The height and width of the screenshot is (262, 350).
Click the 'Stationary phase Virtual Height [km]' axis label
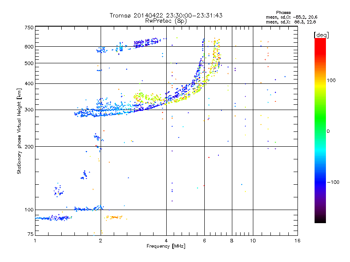click(19, 131)
